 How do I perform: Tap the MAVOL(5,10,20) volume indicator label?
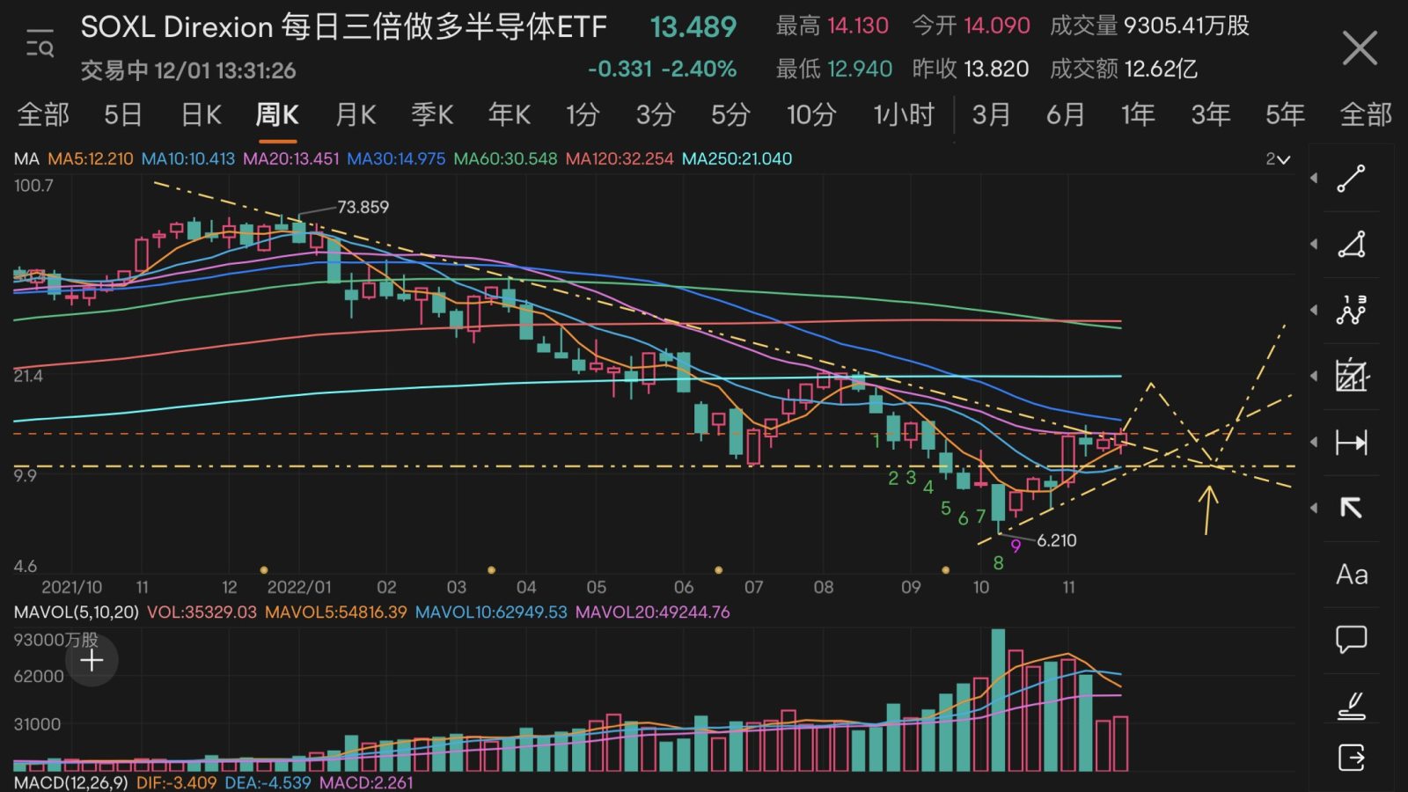tap(77, 612)
